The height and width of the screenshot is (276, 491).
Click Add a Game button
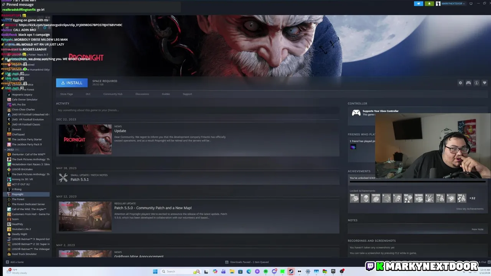point(15,262)
